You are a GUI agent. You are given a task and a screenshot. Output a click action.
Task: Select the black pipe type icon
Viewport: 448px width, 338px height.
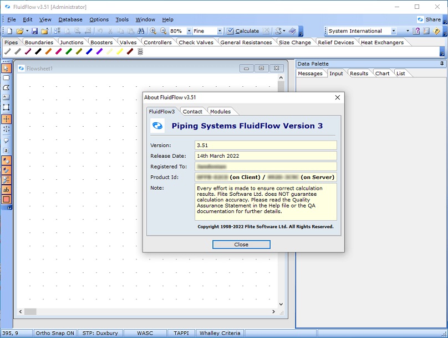38,51
